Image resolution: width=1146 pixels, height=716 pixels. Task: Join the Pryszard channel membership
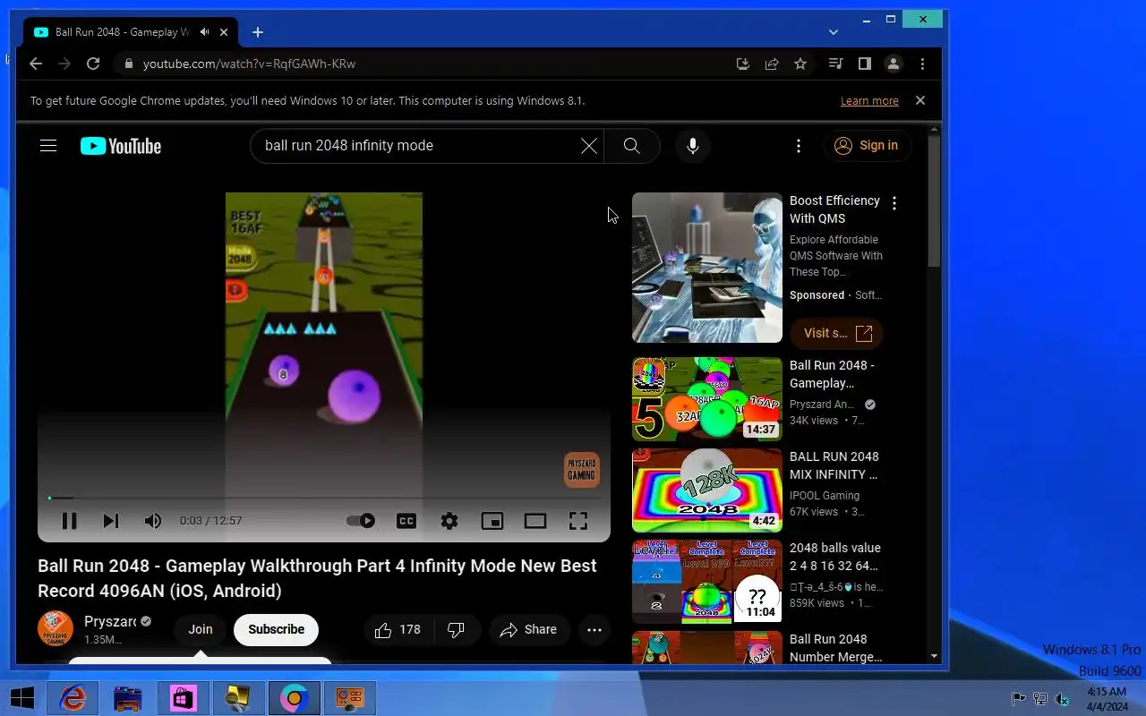click(x=201, y=630)
